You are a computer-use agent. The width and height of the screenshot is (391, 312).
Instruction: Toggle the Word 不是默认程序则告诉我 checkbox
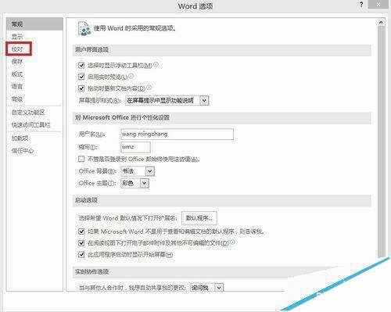pyautogui.click(x=81, y=231)
